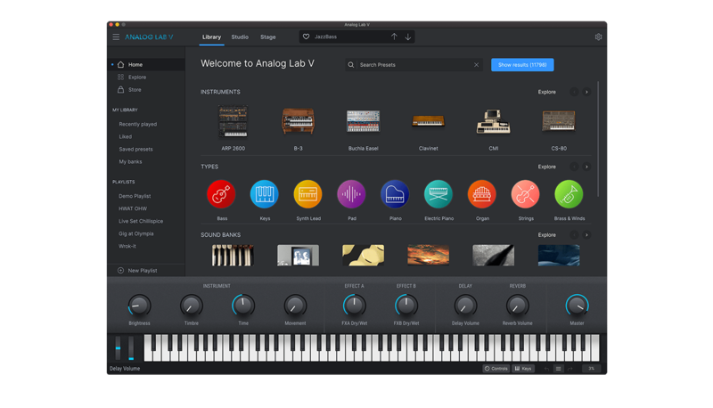
Task: Select the Buchla Easel instrument
Action: 363,121
